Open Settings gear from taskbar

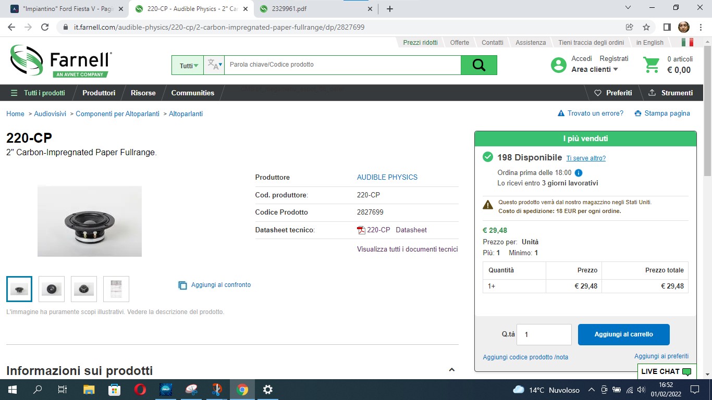pos(268,390)
